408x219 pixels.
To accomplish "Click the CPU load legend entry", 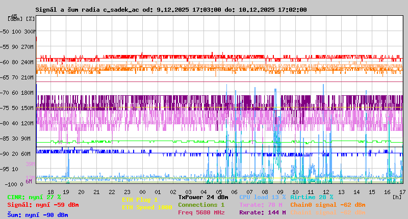I will 263,197.
